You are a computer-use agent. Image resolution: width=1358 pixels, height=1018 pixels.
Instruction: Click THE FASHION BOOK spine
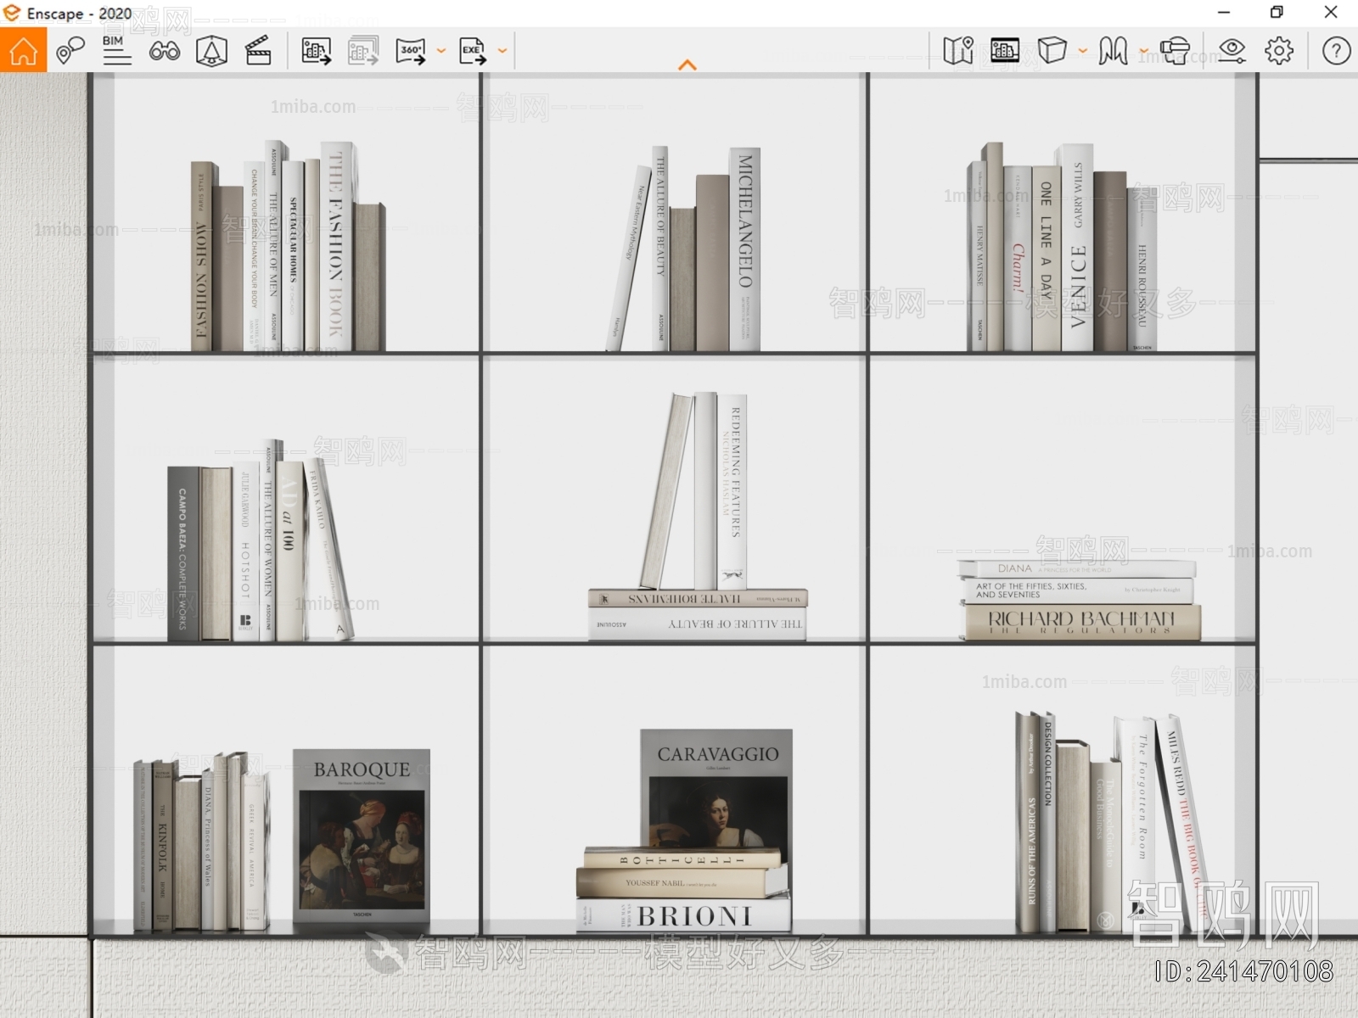(x=336, y=246)
